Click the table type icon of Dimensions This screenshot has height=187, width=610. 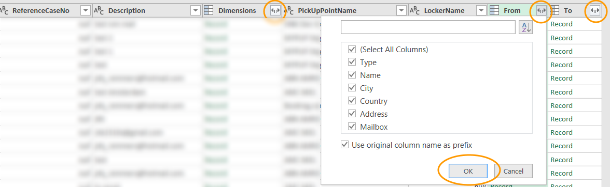pos(209,11)
